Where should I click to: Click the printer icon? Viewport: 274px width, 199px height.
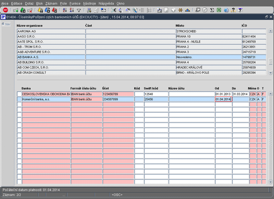[x=89, y=10]
